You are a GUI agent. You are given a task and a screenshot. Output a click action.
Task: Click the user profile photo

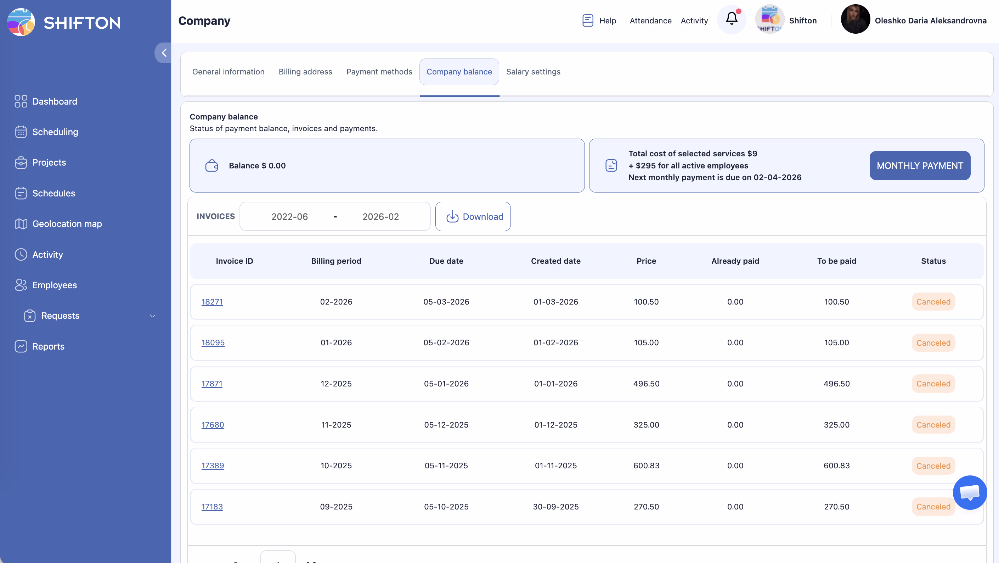pyautogui.click(x=855, y=20)
